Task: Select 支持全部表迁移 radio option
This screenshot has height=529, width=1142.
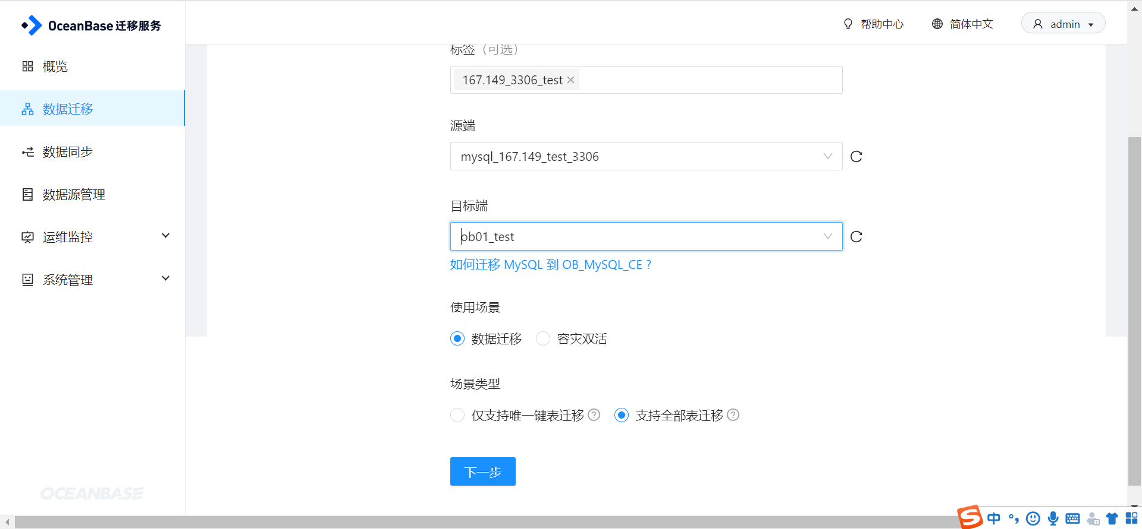Action: click(x=621, y=415)
